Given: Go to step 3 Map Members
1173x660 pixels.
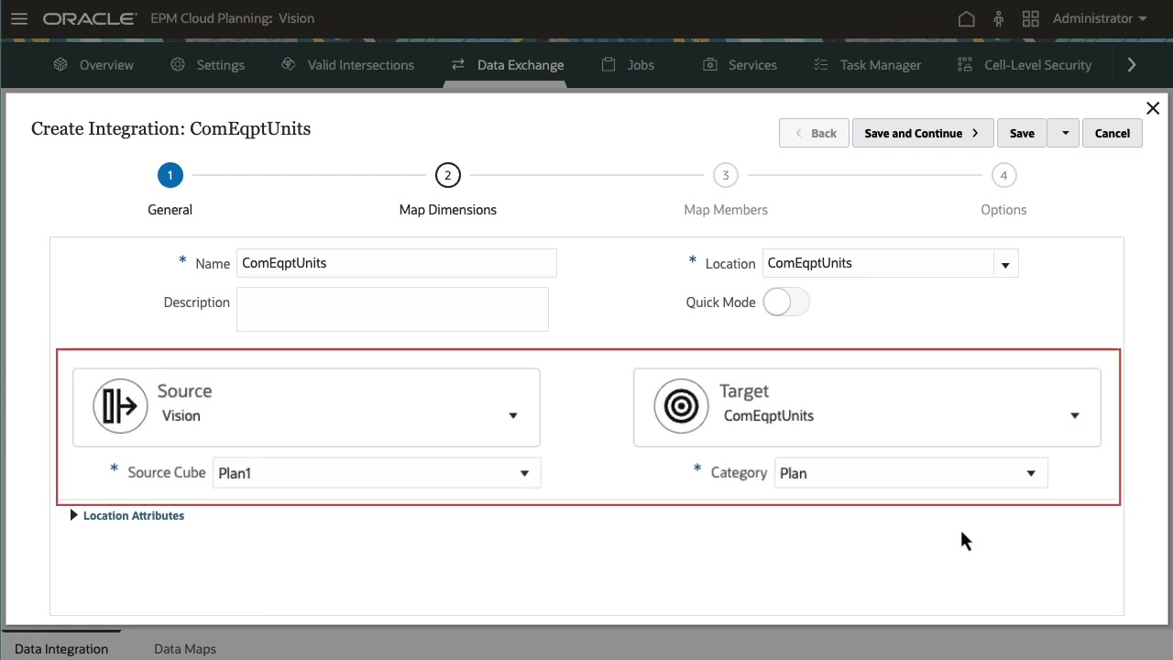Looking at the screenshot, I should [725, 175].
